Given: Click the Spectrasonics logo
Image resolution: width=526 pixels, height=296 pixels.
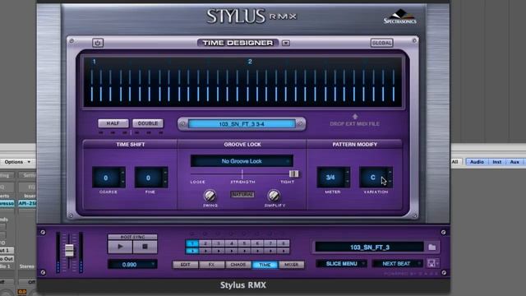Looking at the screenshot, I should 400,16.
